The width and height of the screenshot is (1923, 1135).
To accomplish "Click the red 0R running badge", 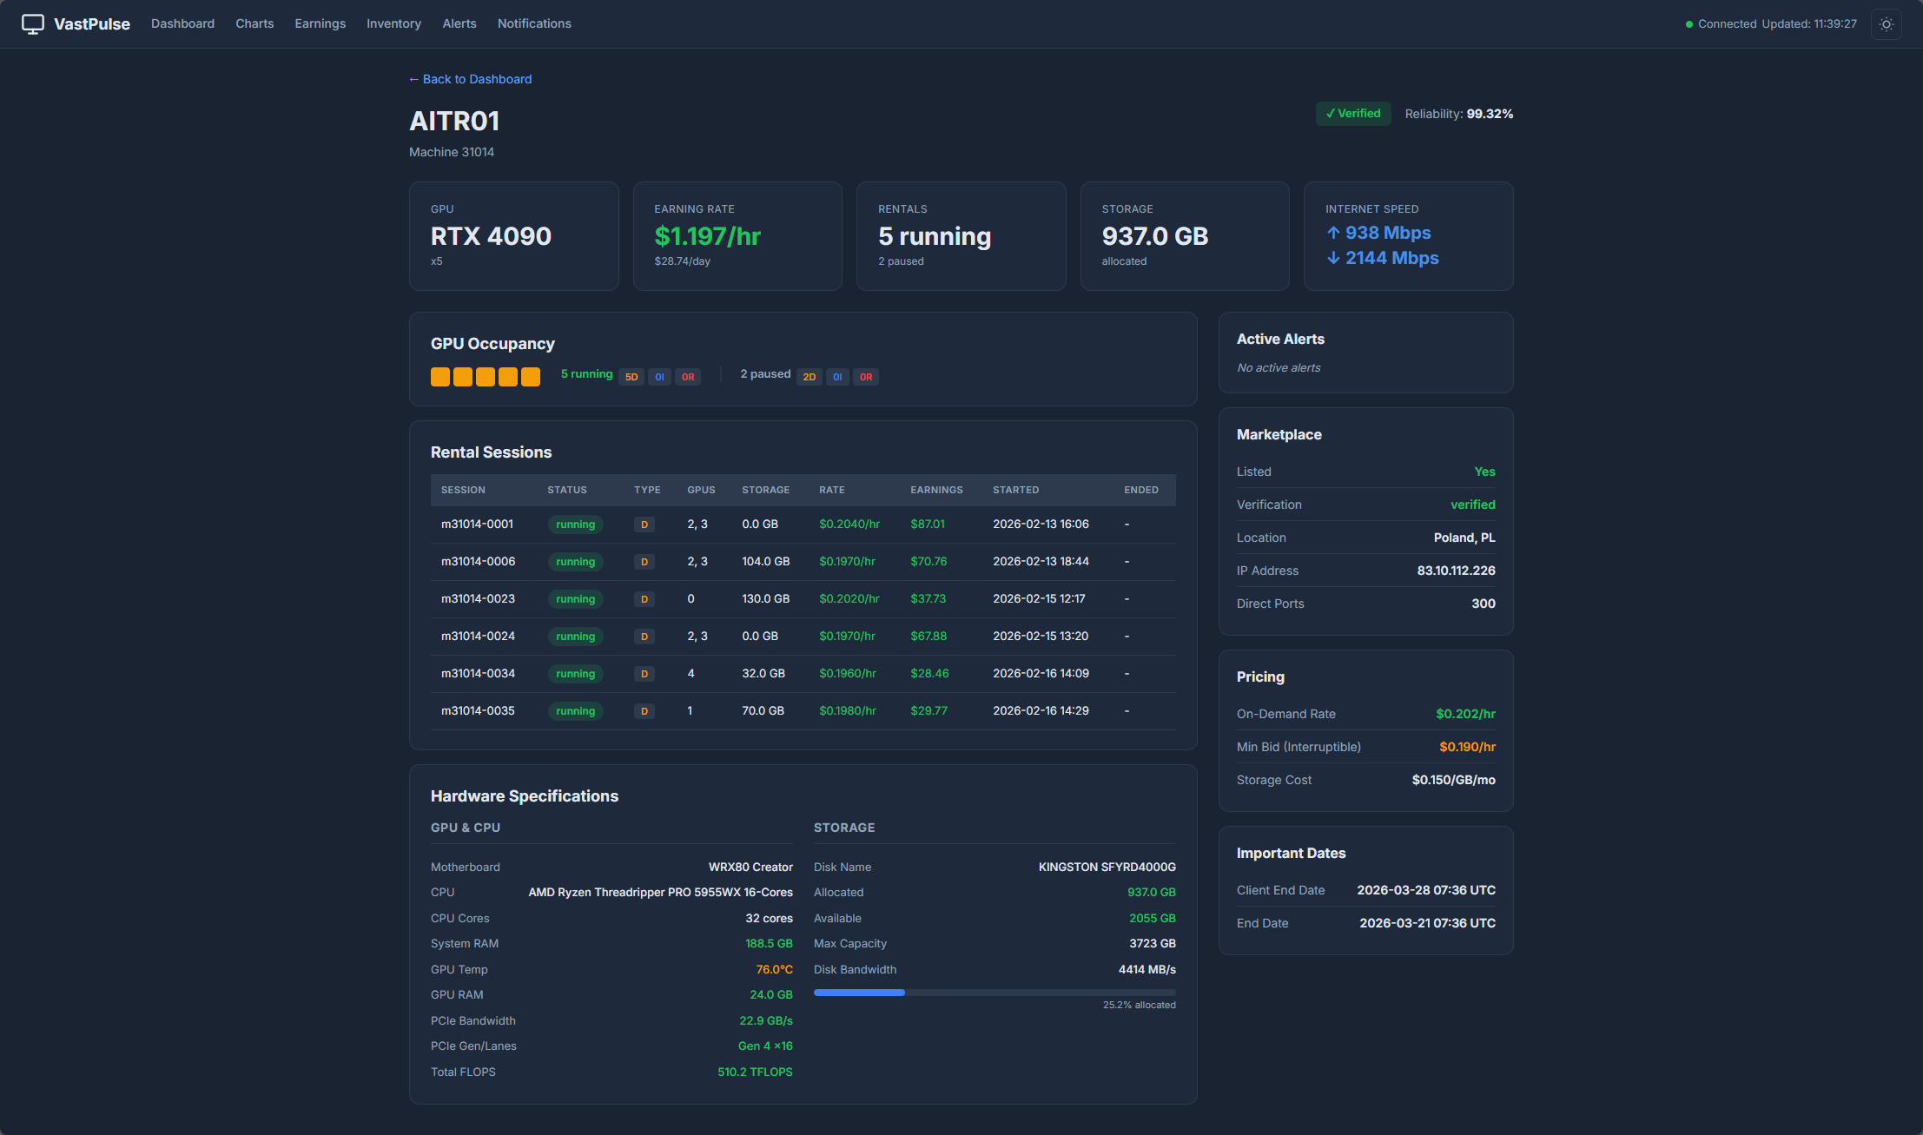I will [688, 377].
